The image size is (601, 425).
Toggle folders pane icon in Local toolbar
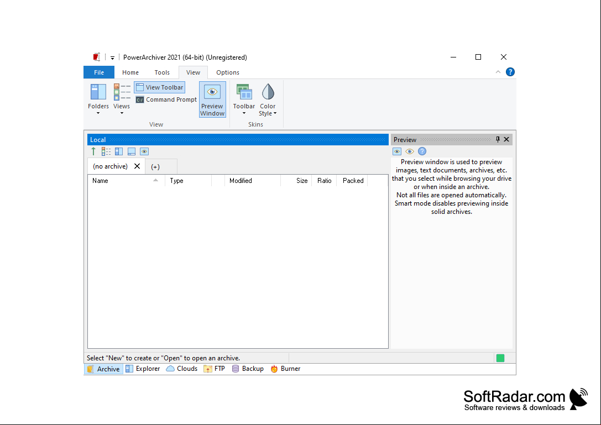point(119,151)
